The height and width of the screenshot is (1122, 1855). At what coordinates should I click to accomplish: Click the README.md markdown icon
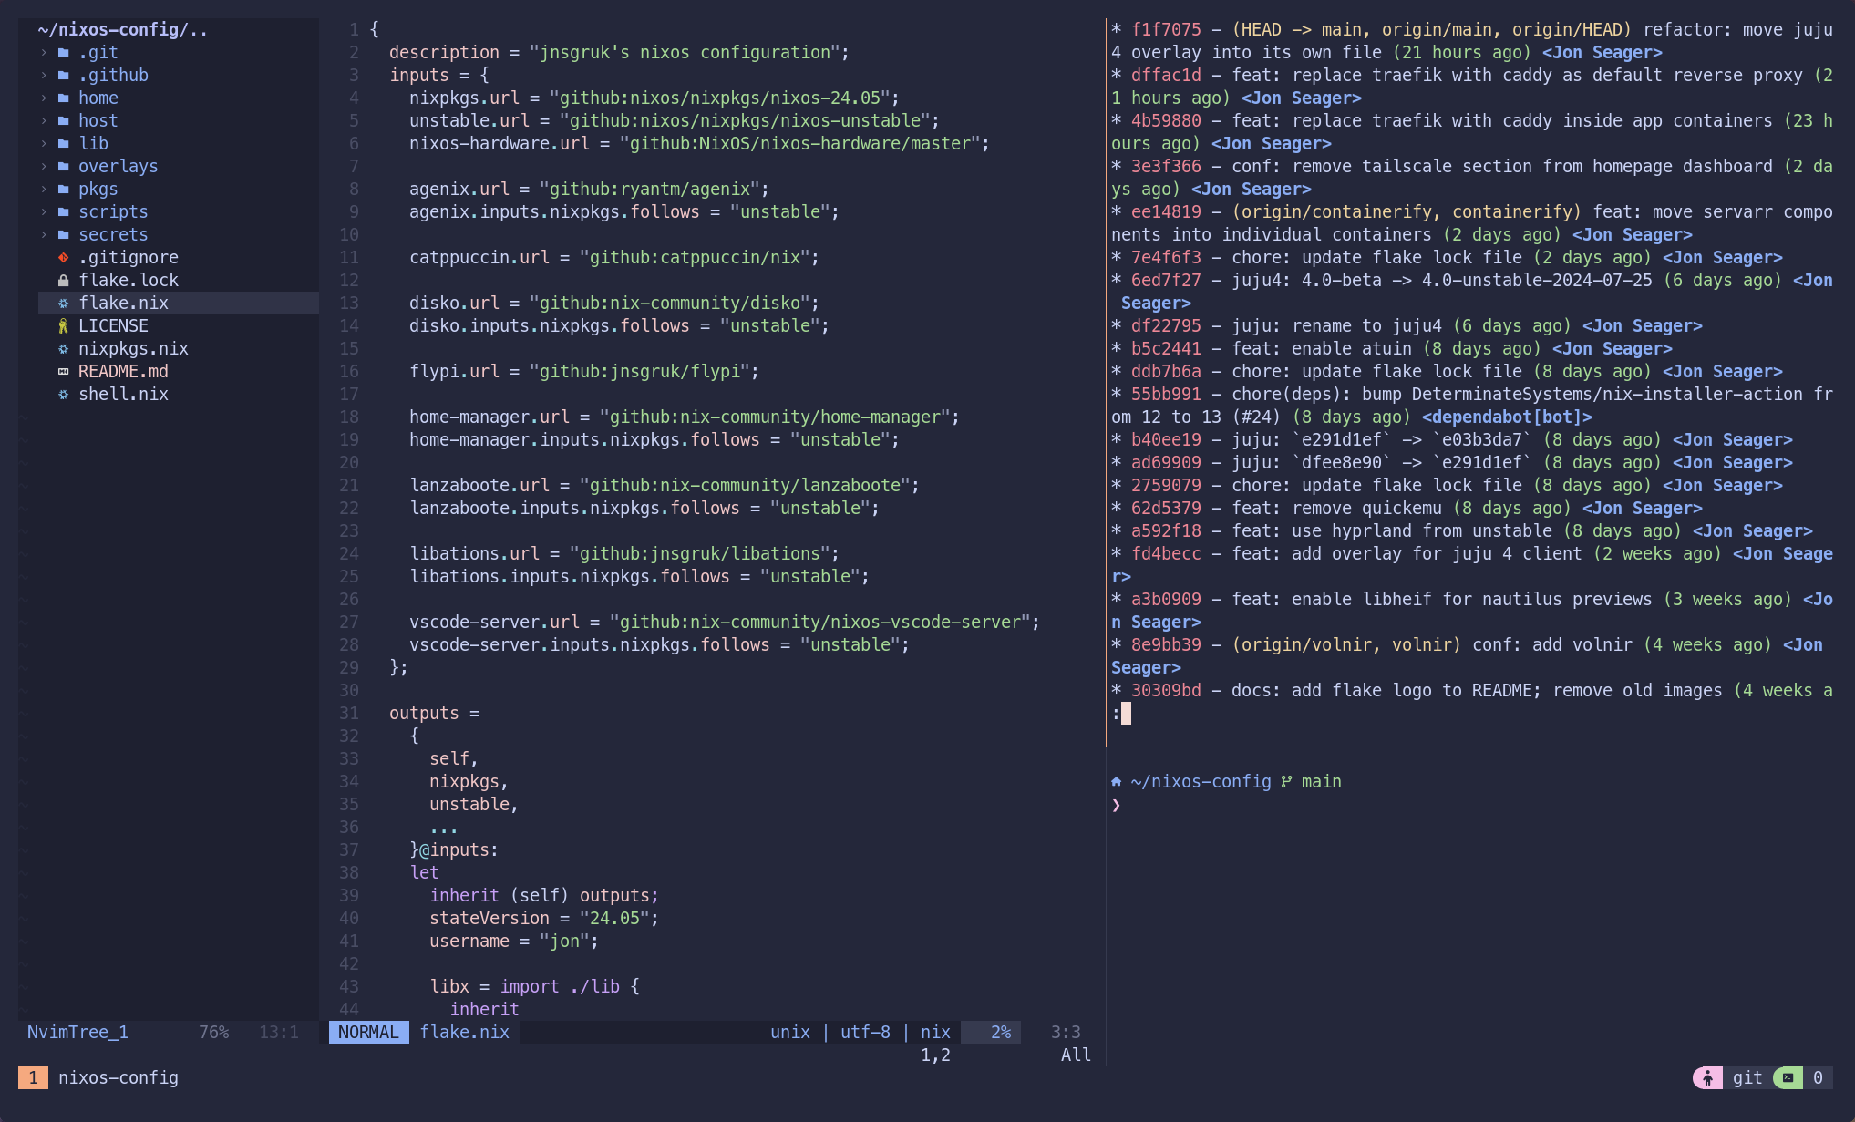tap(63, 372)
